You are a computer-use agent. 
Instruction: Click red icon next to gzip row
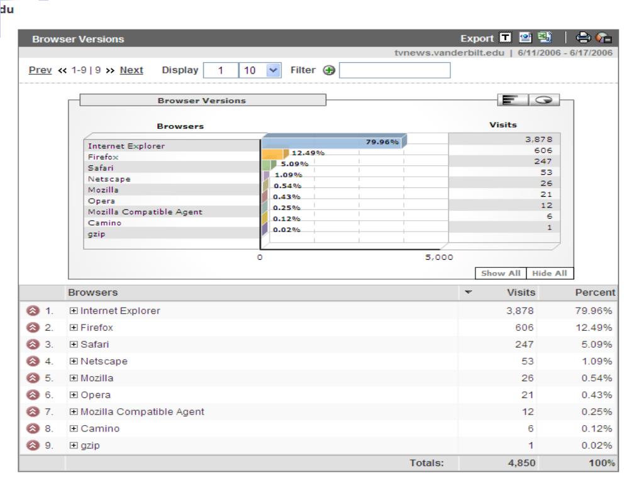tap(33, 446)
